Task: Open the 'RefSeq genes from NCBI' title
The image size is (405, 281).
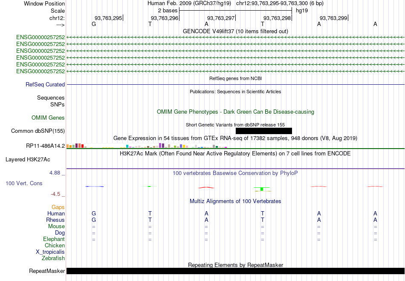Action: pyautogui.click(x=235, y=78)
